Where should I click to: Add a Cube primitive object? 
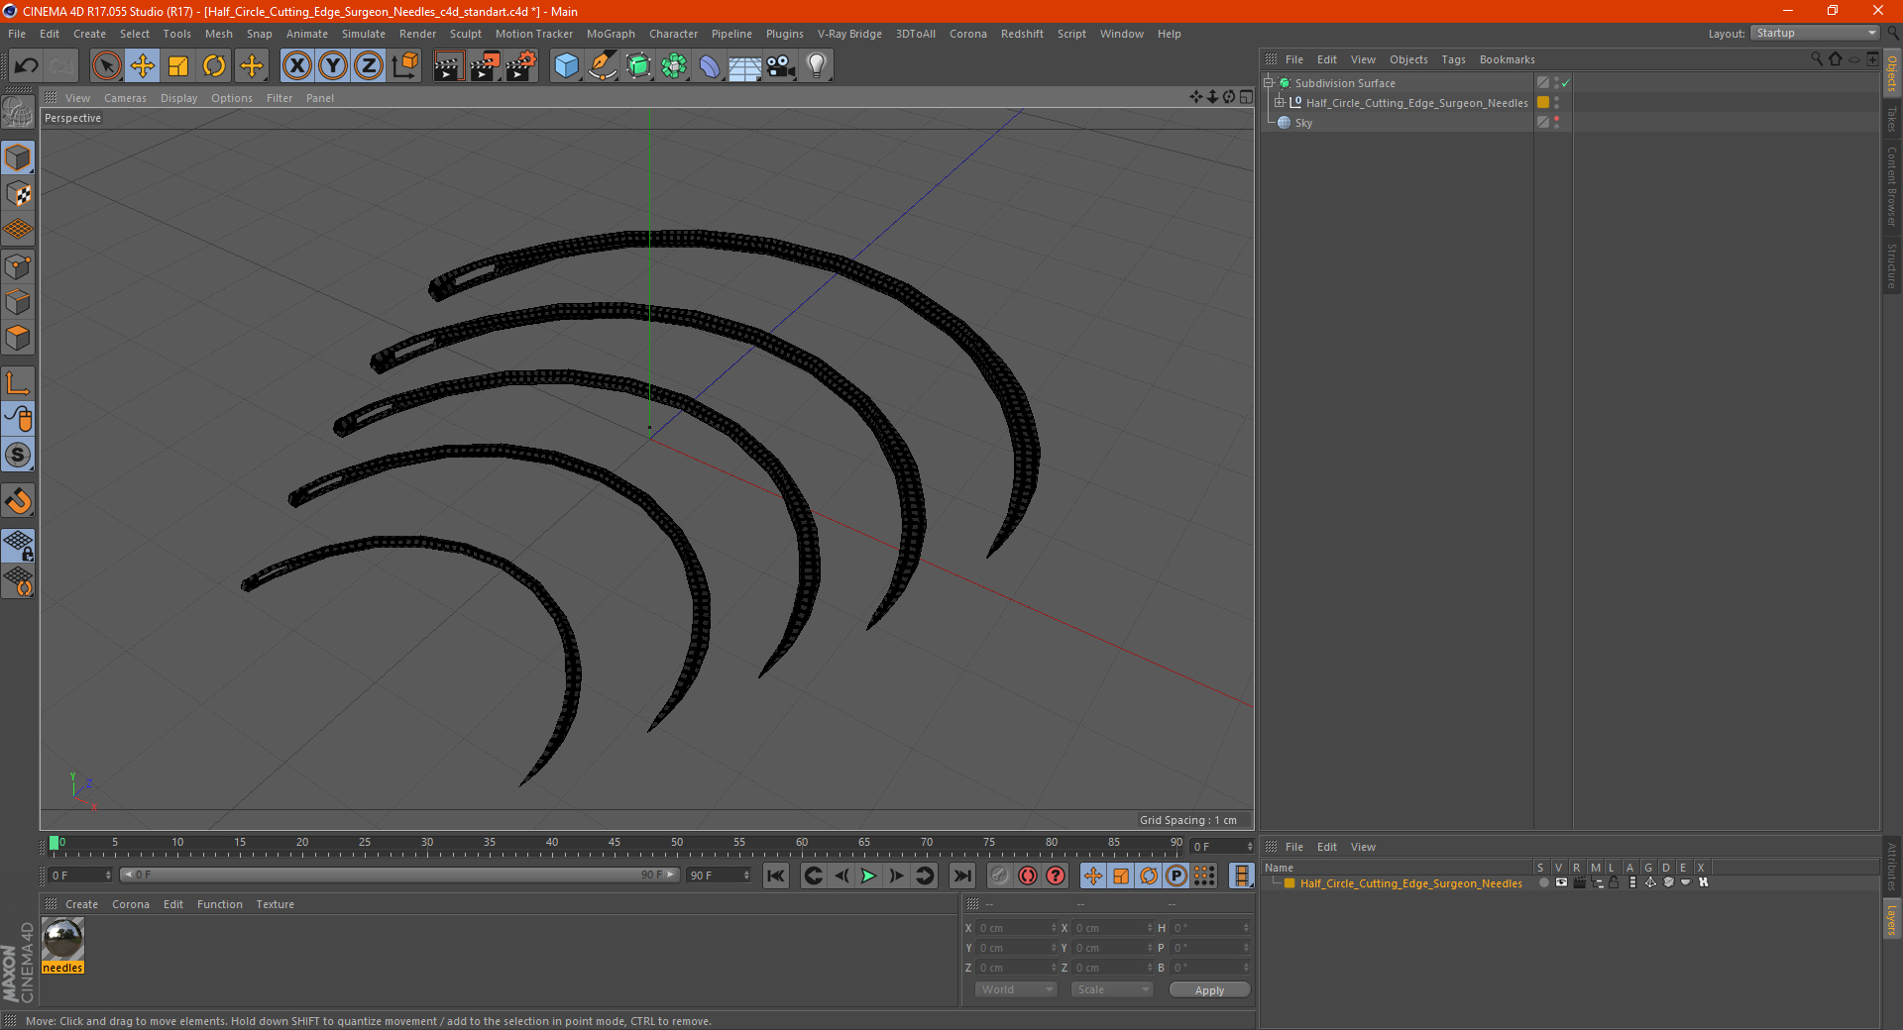pos(566,66)
